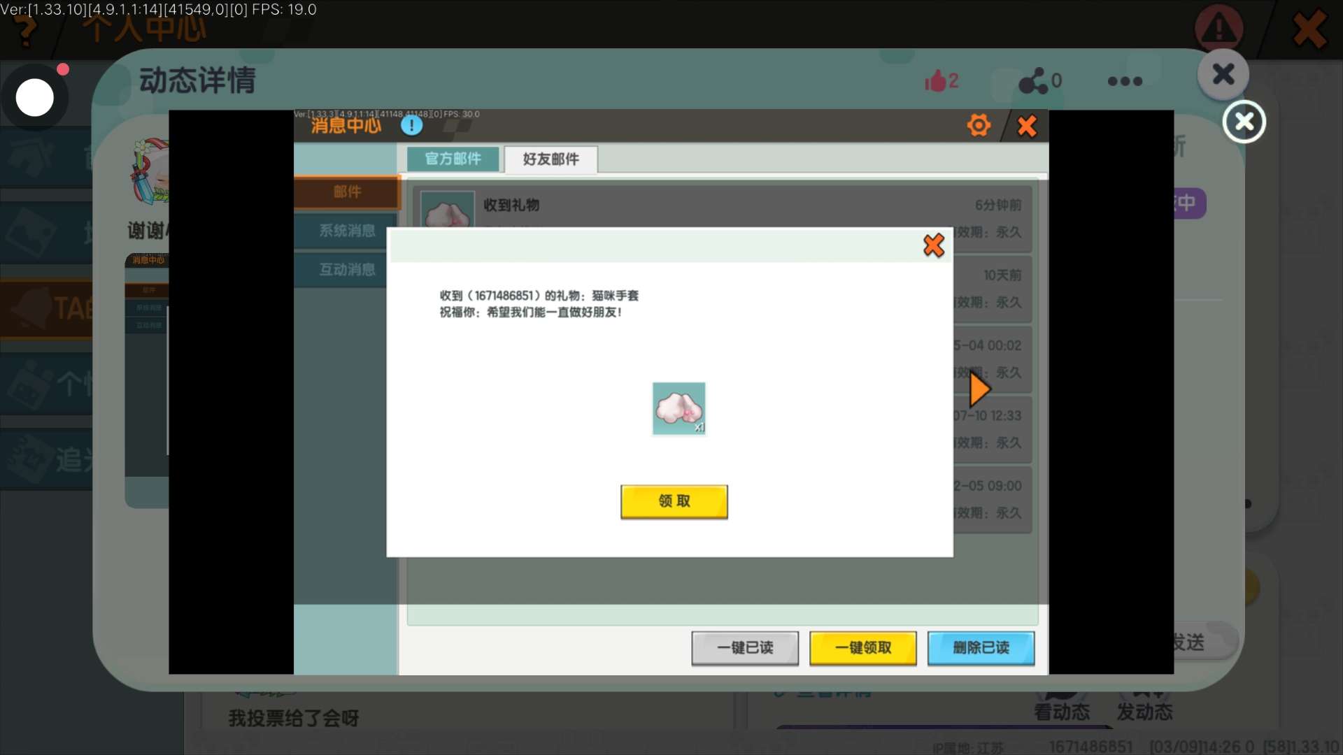Viewport: 1343px width, 755px height.
Task: Click the orange settings gear icon
Action: [979, 126]
